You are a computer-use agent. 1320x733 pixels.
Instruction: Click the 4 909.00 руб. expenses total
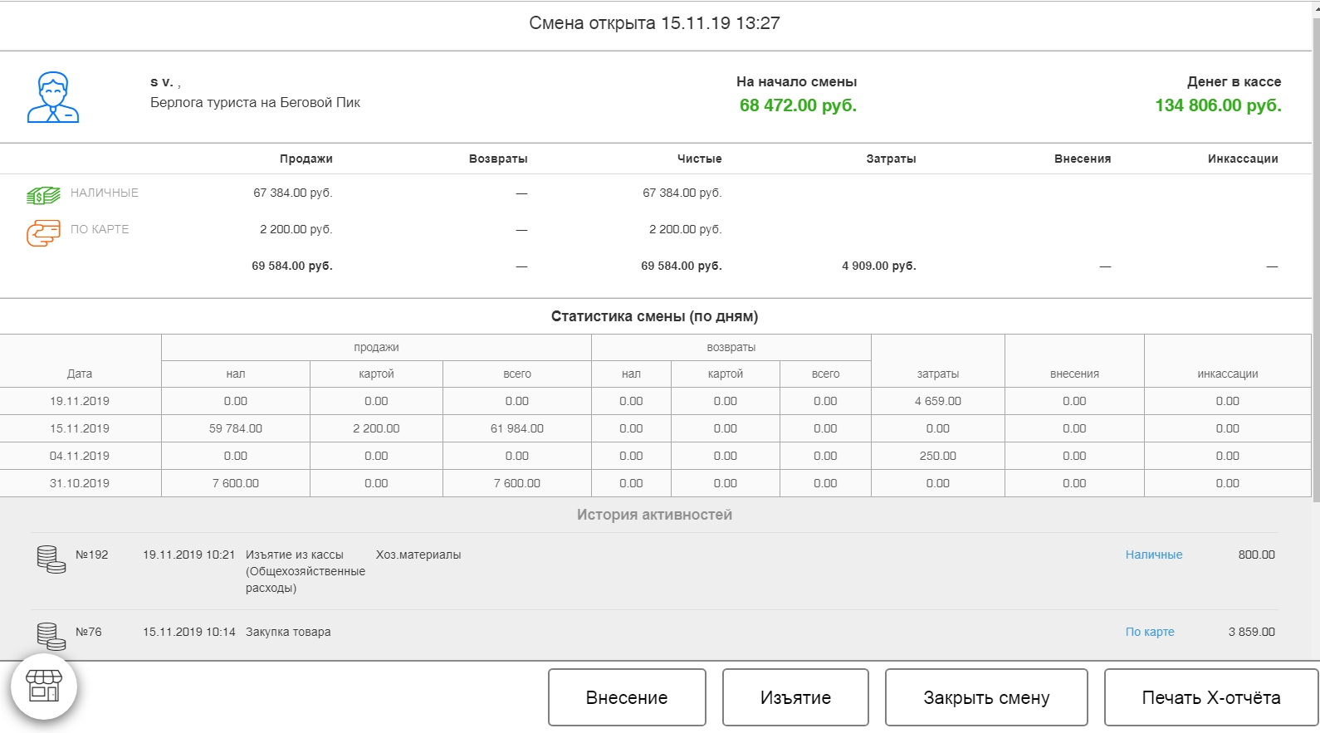tap(879, 266)
